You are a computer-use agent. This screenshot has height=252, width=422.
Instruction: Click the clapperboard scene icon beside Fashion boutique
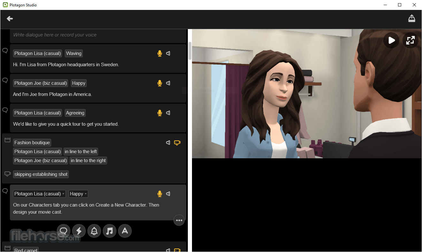tap(7, 140)
